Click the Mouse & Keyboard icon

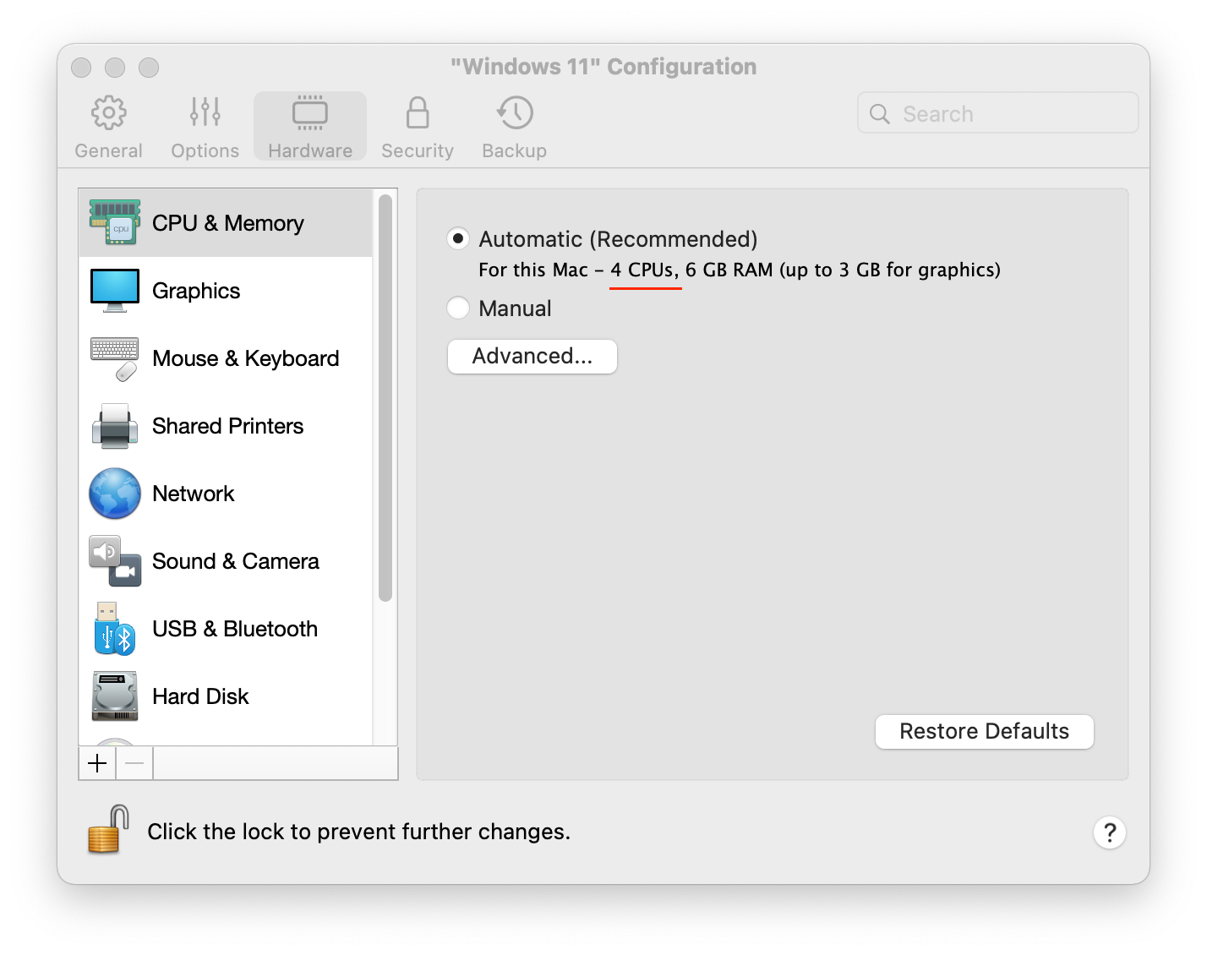point(115,358)
